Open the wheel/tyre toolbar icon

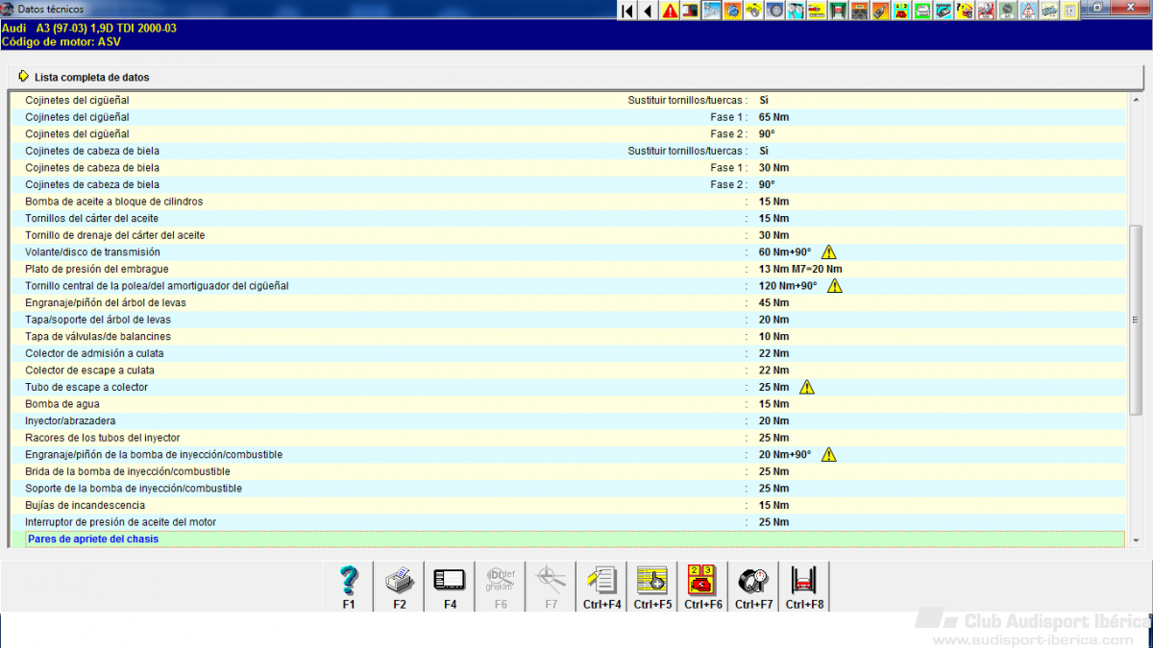(x=775, y=11)
